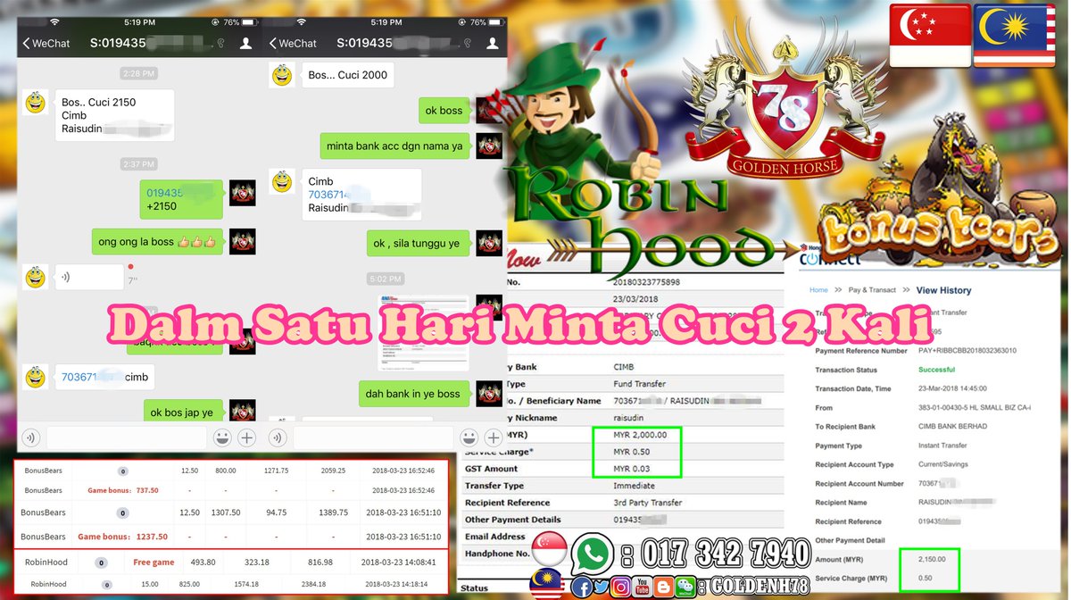The width and height of the screenshot is (1071, 600).
Task: Open the Twitter bird icon
Action: point(603,587)
